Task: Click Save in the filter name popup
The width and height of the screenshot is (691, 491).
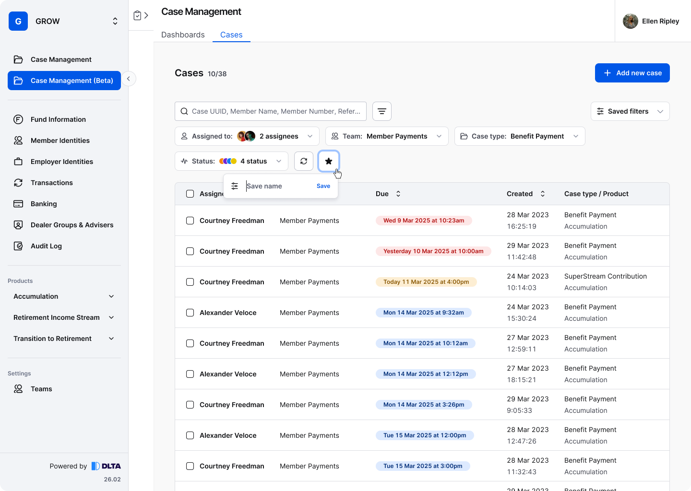Action: [323, 186]
